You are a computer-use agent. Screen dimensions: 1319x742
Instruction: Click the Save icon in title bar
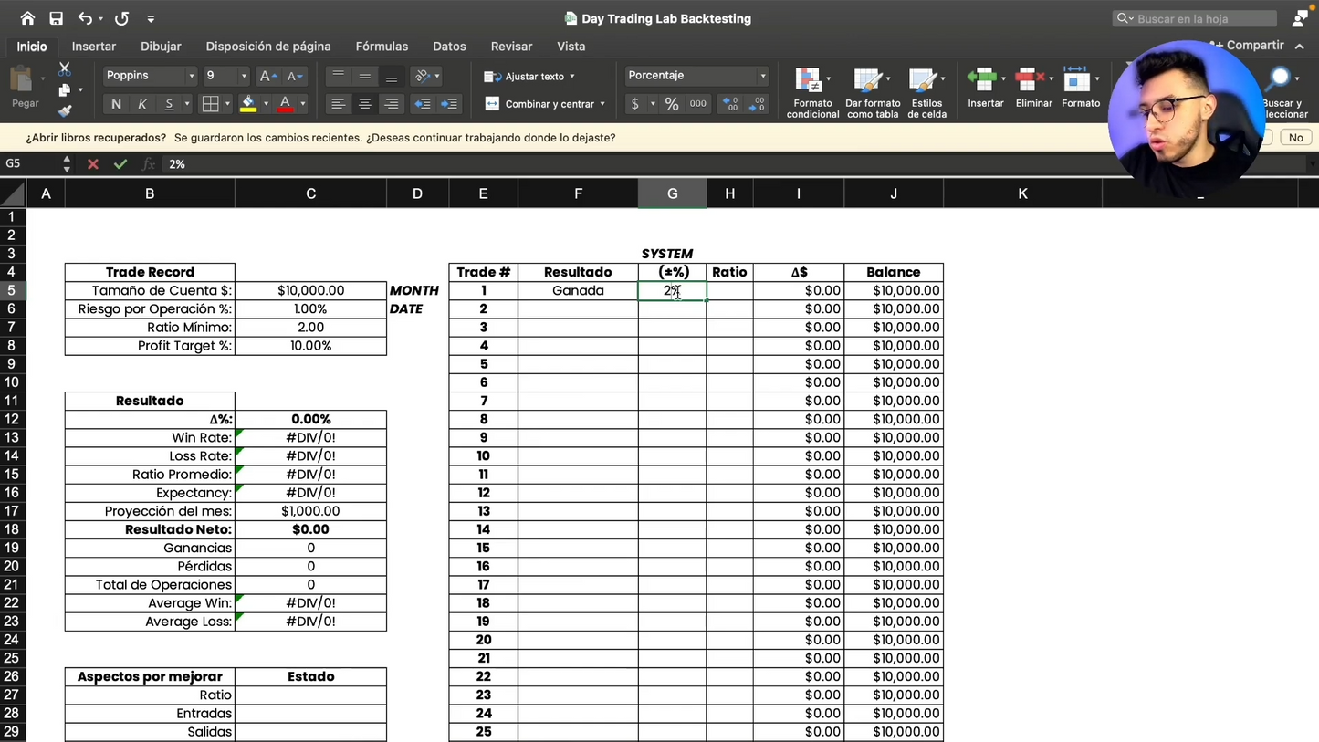coord(56,18)
